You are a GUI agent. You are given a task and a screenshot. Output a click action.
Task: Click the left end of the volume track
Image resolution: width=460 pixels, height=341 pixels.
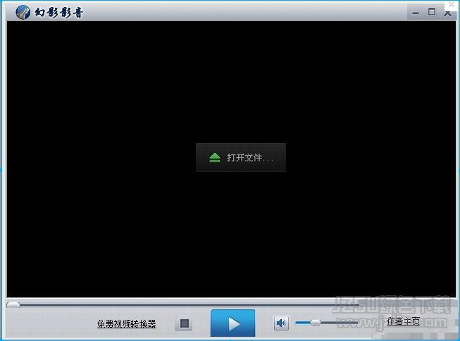pyautogui.click(x=298, y=323)
